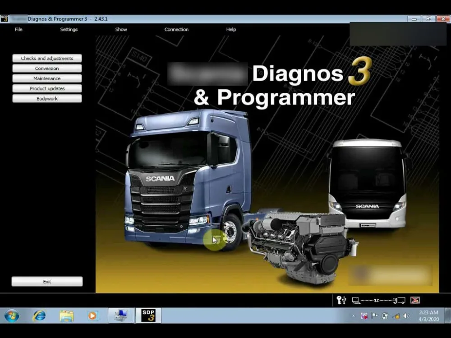This screenshot has height=338, width=451.
Task: Open the network signal tray icon
Action: (x=396, y=316)
